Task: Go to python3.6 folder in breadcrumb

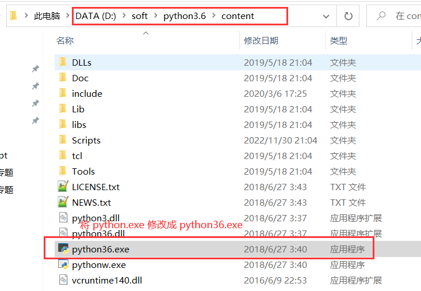Action: (185, 16)
